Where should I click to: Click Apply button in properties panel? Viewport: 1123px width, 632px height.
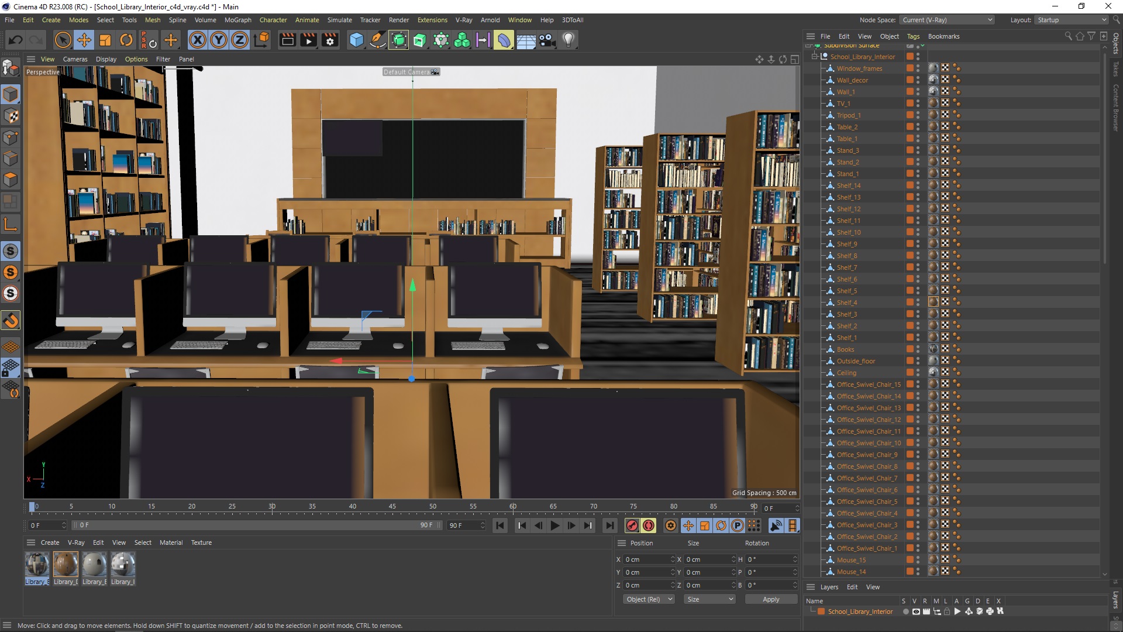[x=770, y=599]
